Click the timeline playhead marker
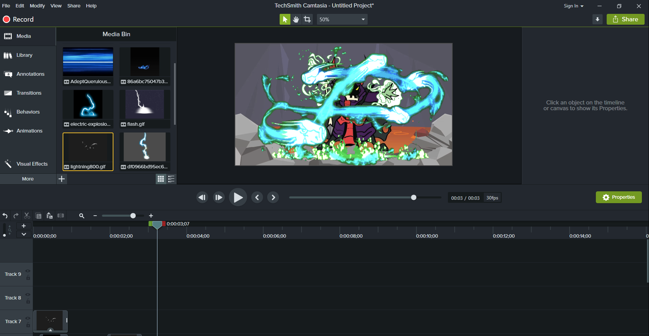 tap(157, 225)
